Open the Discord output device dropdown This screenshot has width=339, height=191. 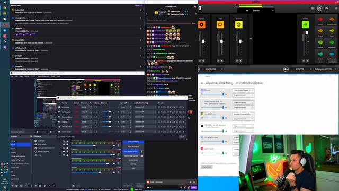pyautogui.click(x=243, y=90)
